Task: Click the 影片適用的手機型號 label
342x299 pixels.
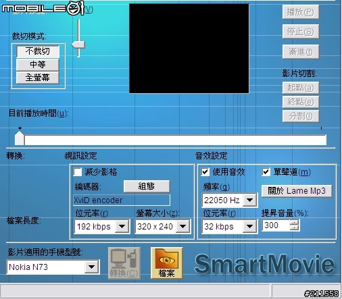Action: [45, 252]
